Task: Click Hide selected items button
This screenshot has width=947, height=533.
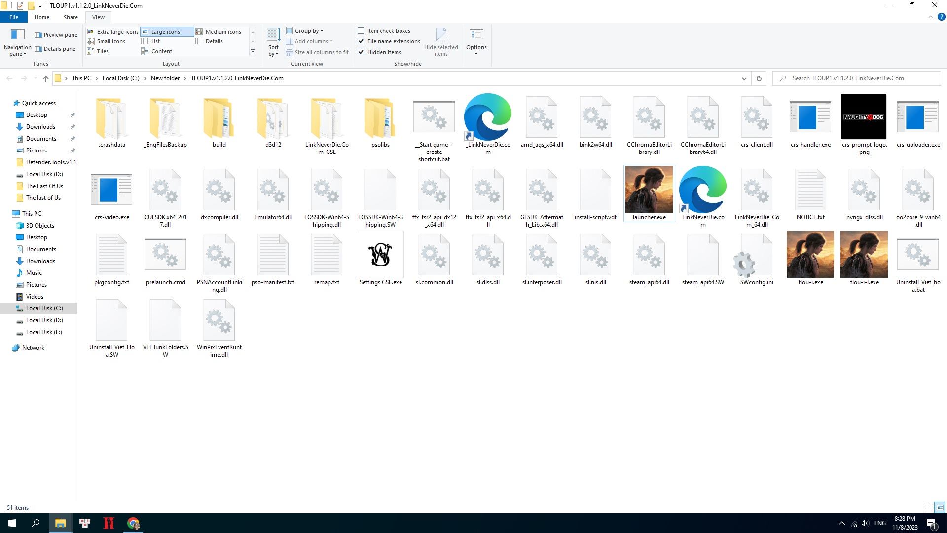Action: click(x=441, y=40)
